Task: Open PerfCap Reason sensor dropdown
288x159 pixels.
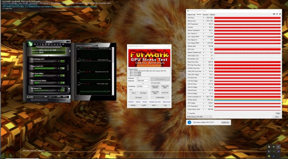Action: [x=204, y=100]
